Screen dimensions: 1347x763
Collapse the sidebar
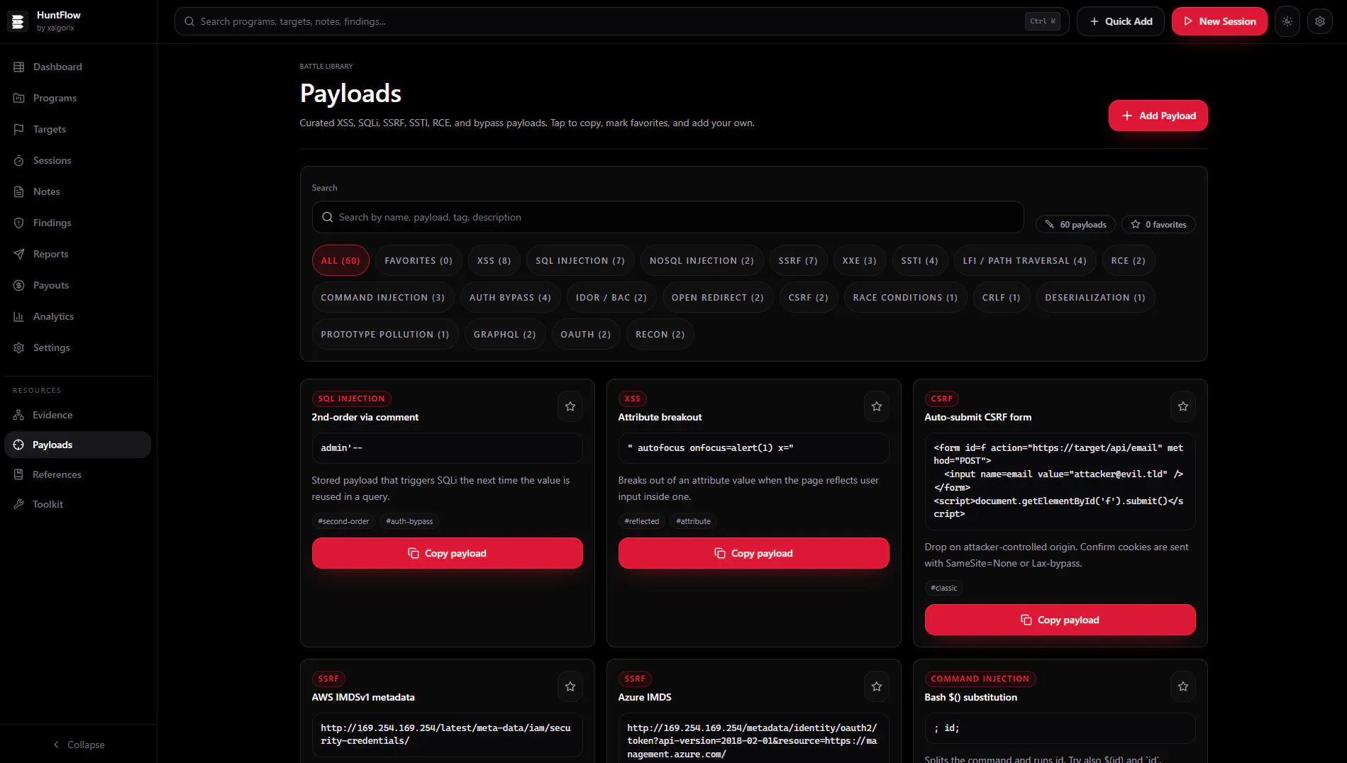(x=78, y=745)
